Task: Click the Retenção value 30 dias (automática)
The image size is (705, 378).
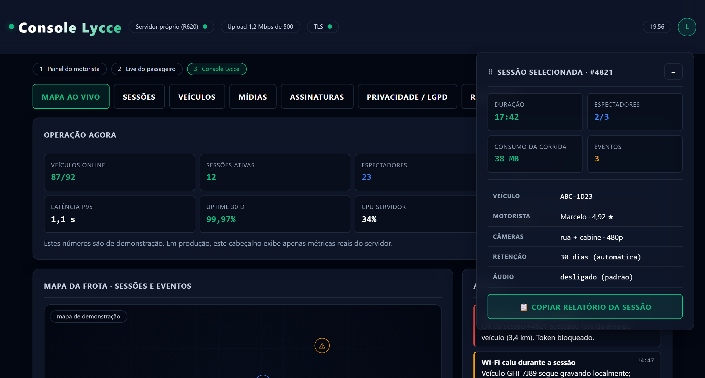Action: pos(600,257)
